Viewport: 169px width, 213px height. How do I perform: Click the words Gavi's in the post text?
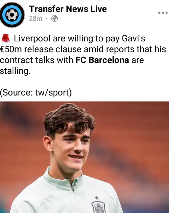[x=134, y=38]
